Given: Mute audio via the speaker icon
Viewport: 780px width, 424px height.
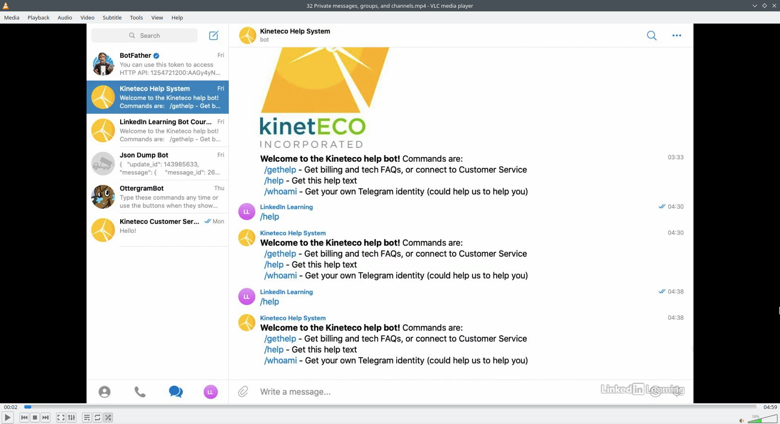Looking at the screenshot, I should (x=741, y=420).
